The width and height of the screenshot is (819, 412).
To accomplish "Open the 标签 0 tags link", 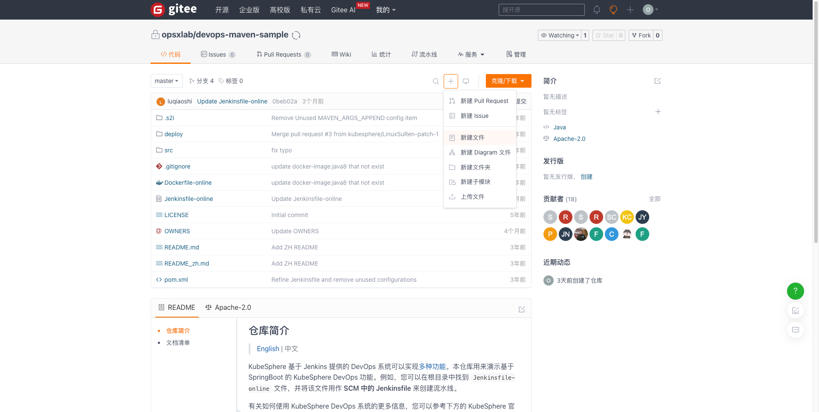I will [x=231, y=81].
